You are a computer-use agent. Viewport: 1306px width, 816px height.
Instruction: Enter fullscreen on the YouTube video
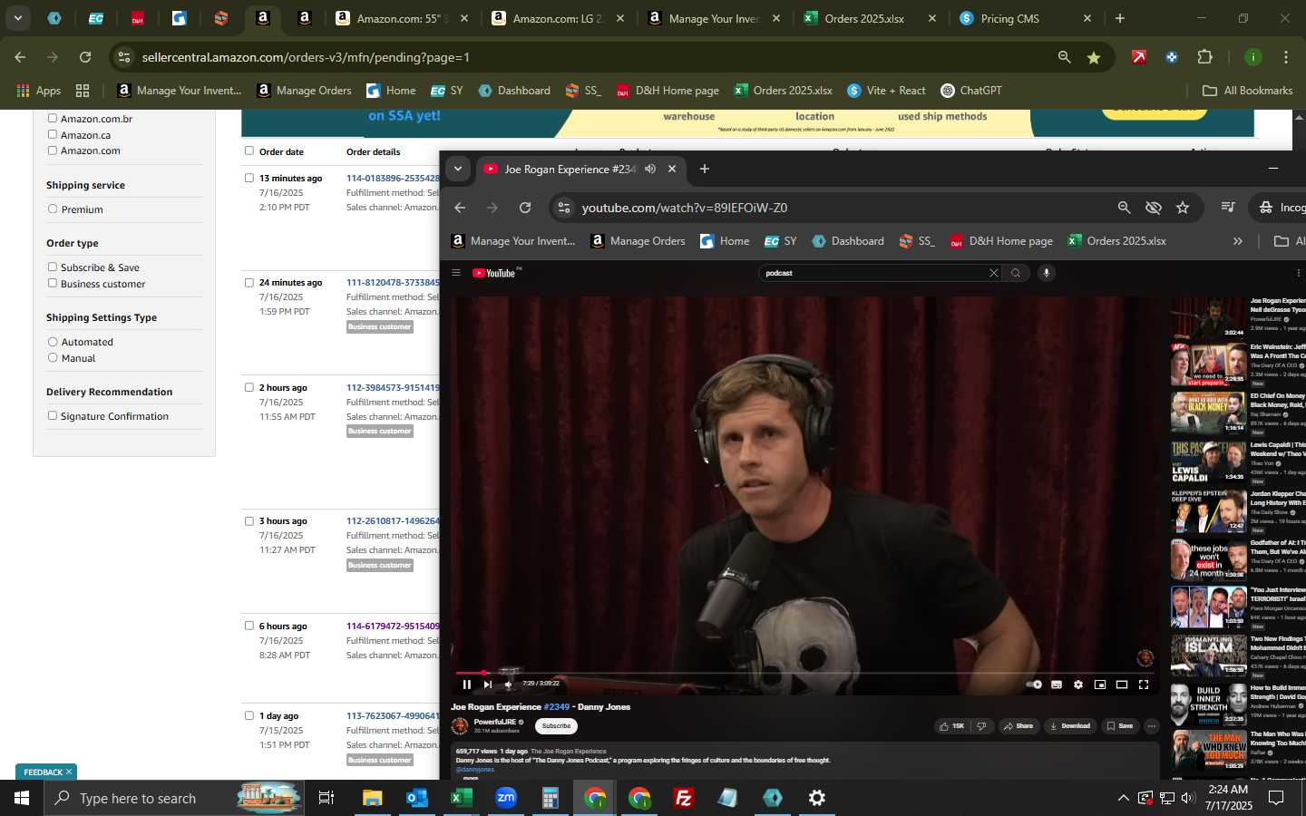[x=1144, y=685]
